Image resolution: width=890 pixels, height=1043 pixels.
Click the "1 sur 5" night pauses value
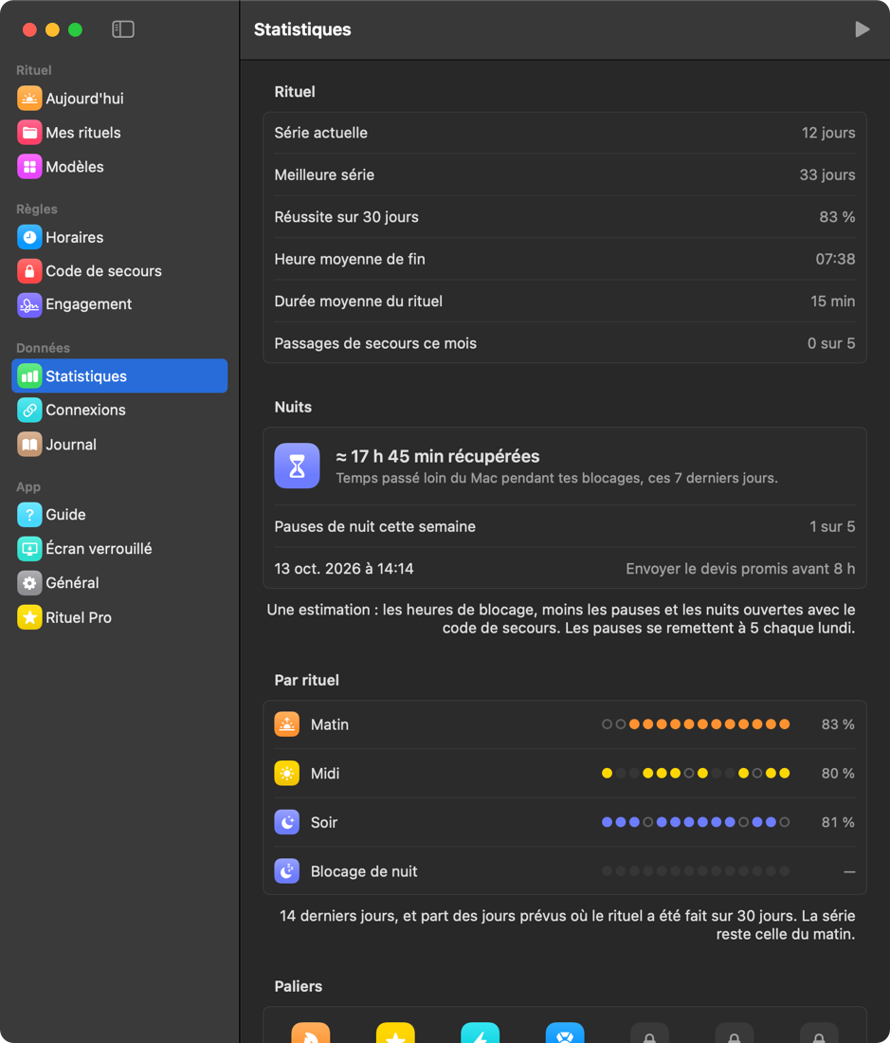[832, 526]
